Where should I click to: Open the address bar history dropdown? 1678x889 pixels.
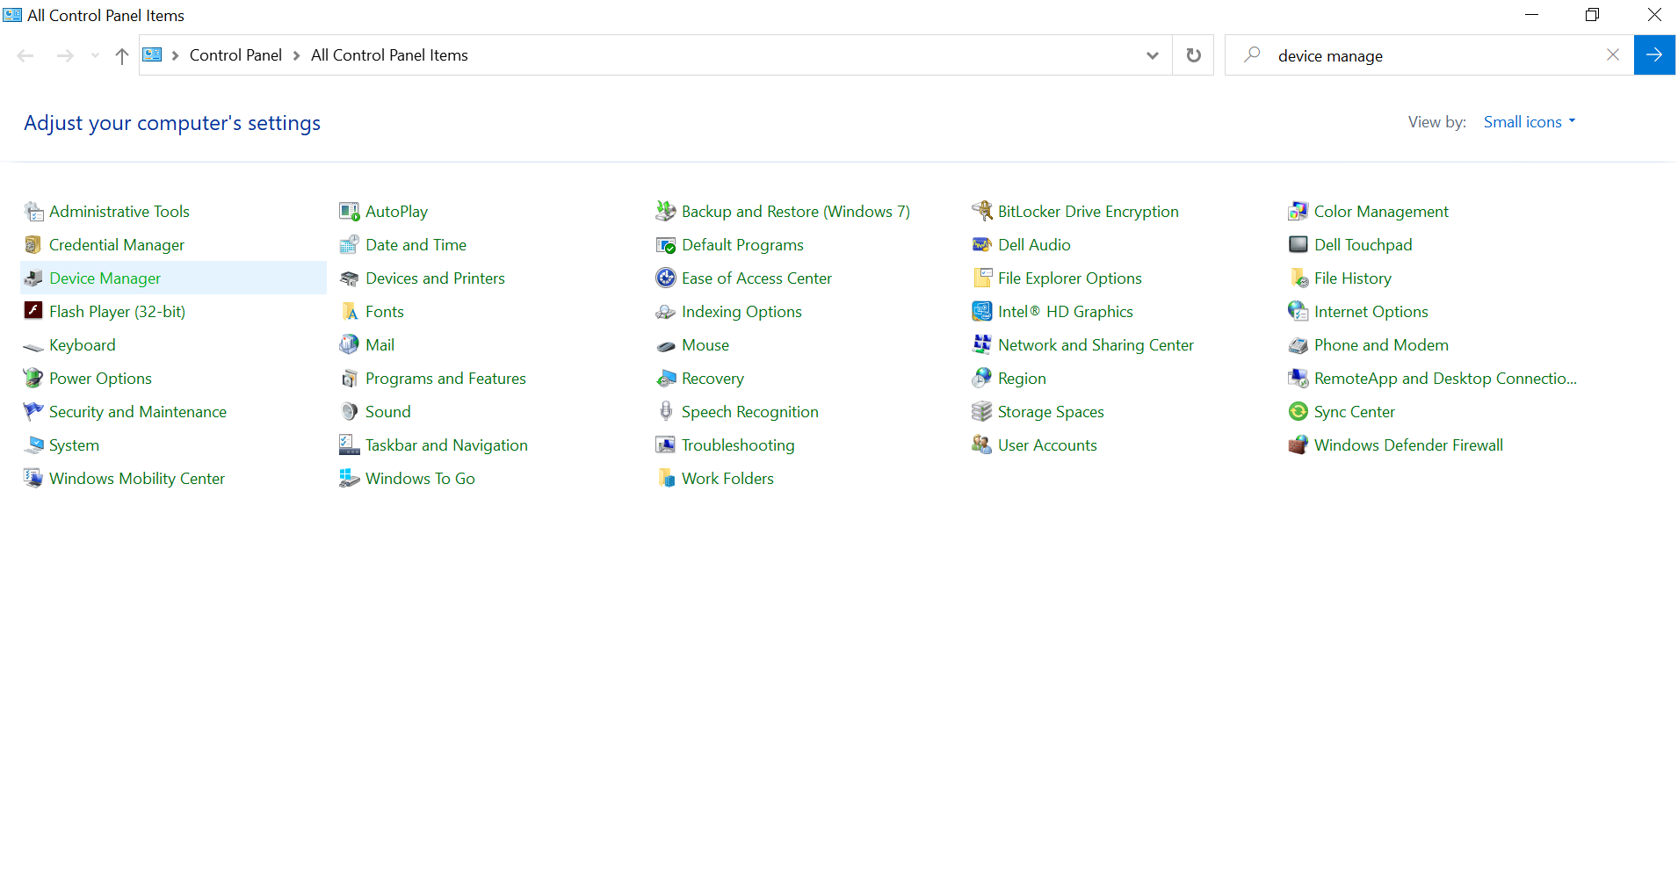point(1153,55)
